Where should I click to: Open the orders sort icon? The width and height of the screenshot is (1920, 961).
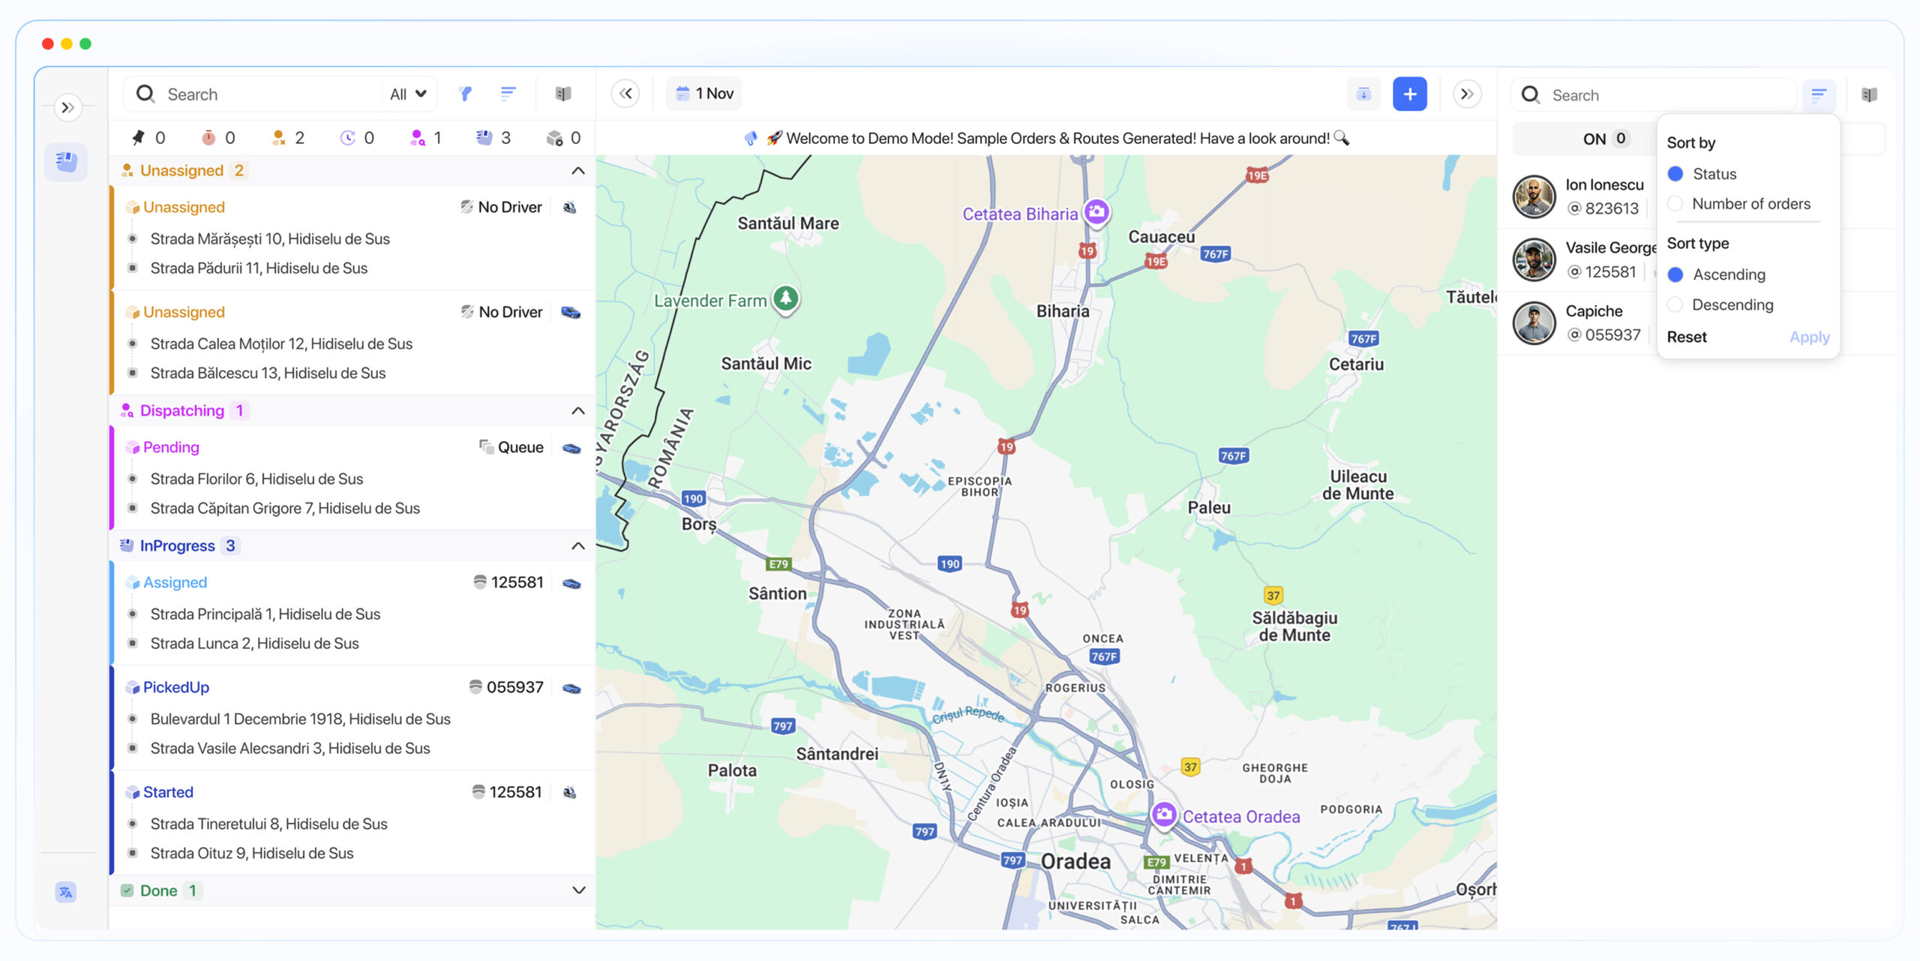pyautogui.click(x=508, y=94)
